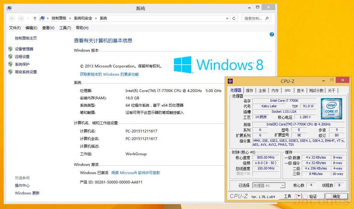
Task: Click the Back arrow in System window
Action: click(x=12, y=19)
